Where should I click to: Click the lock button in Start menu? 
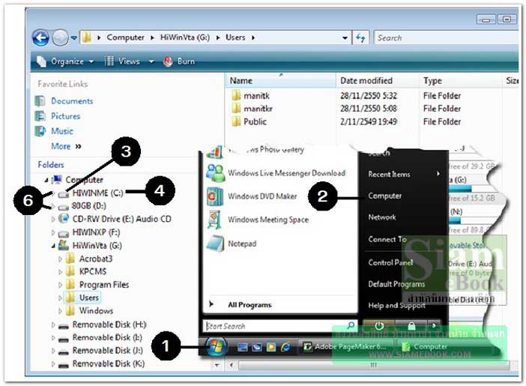411,326
